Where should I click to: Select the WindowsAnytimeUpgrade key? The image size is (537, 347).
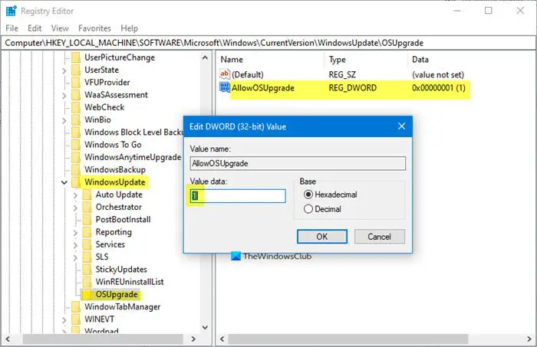click(133, 157)
